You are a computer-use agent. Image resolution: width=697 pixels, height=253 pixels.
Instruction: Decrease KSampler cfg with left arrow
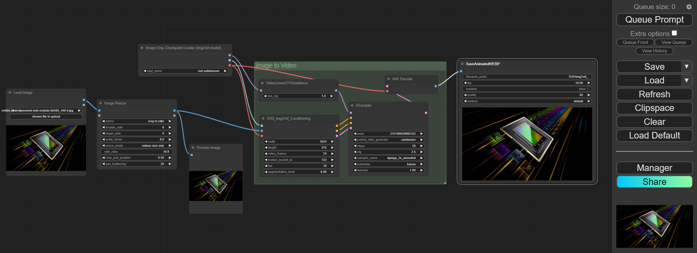point(355,152)
